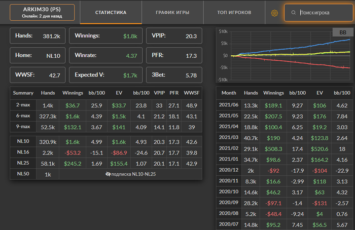Viewport: 355px width, 230px height.
Task: Click the ARKIM30 (PS) player button
Action: tap(42, 13)
